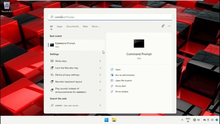The width and height of the screenshot is (220, 124).
Task: Click the touch keyboard tray icon
Action: point(212,120)
